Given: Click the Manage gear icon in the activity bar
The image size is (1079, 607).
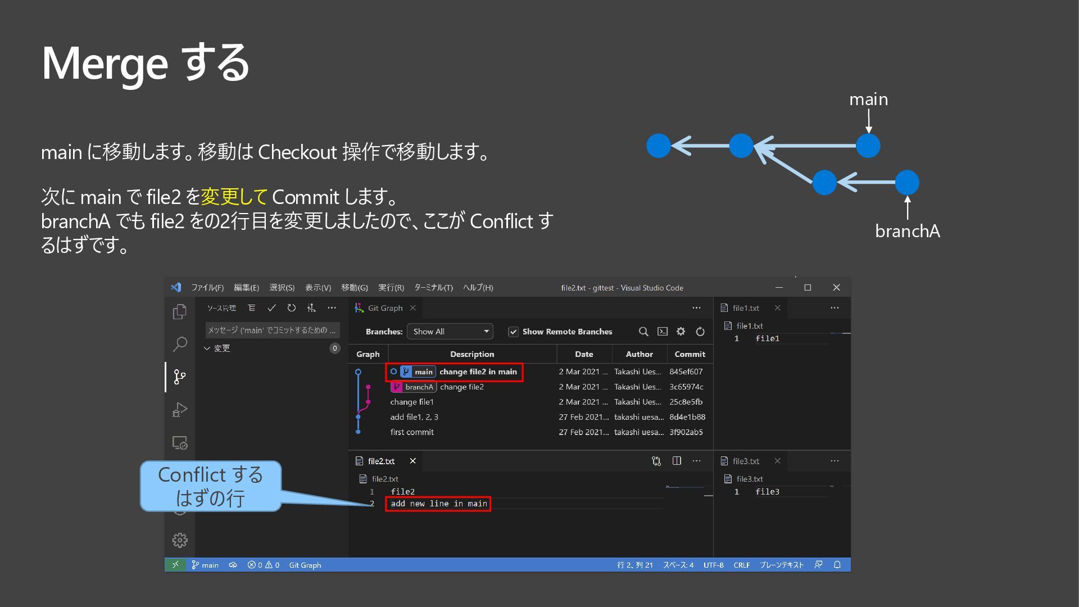Looking at the screenshot, I should (x=180, y=540).
